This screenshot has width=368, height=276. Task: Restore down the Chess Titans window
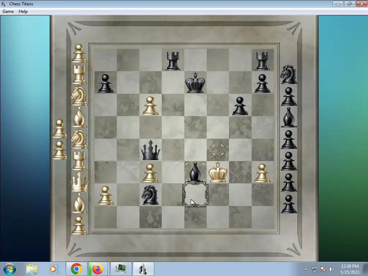[x=350, y=4]
